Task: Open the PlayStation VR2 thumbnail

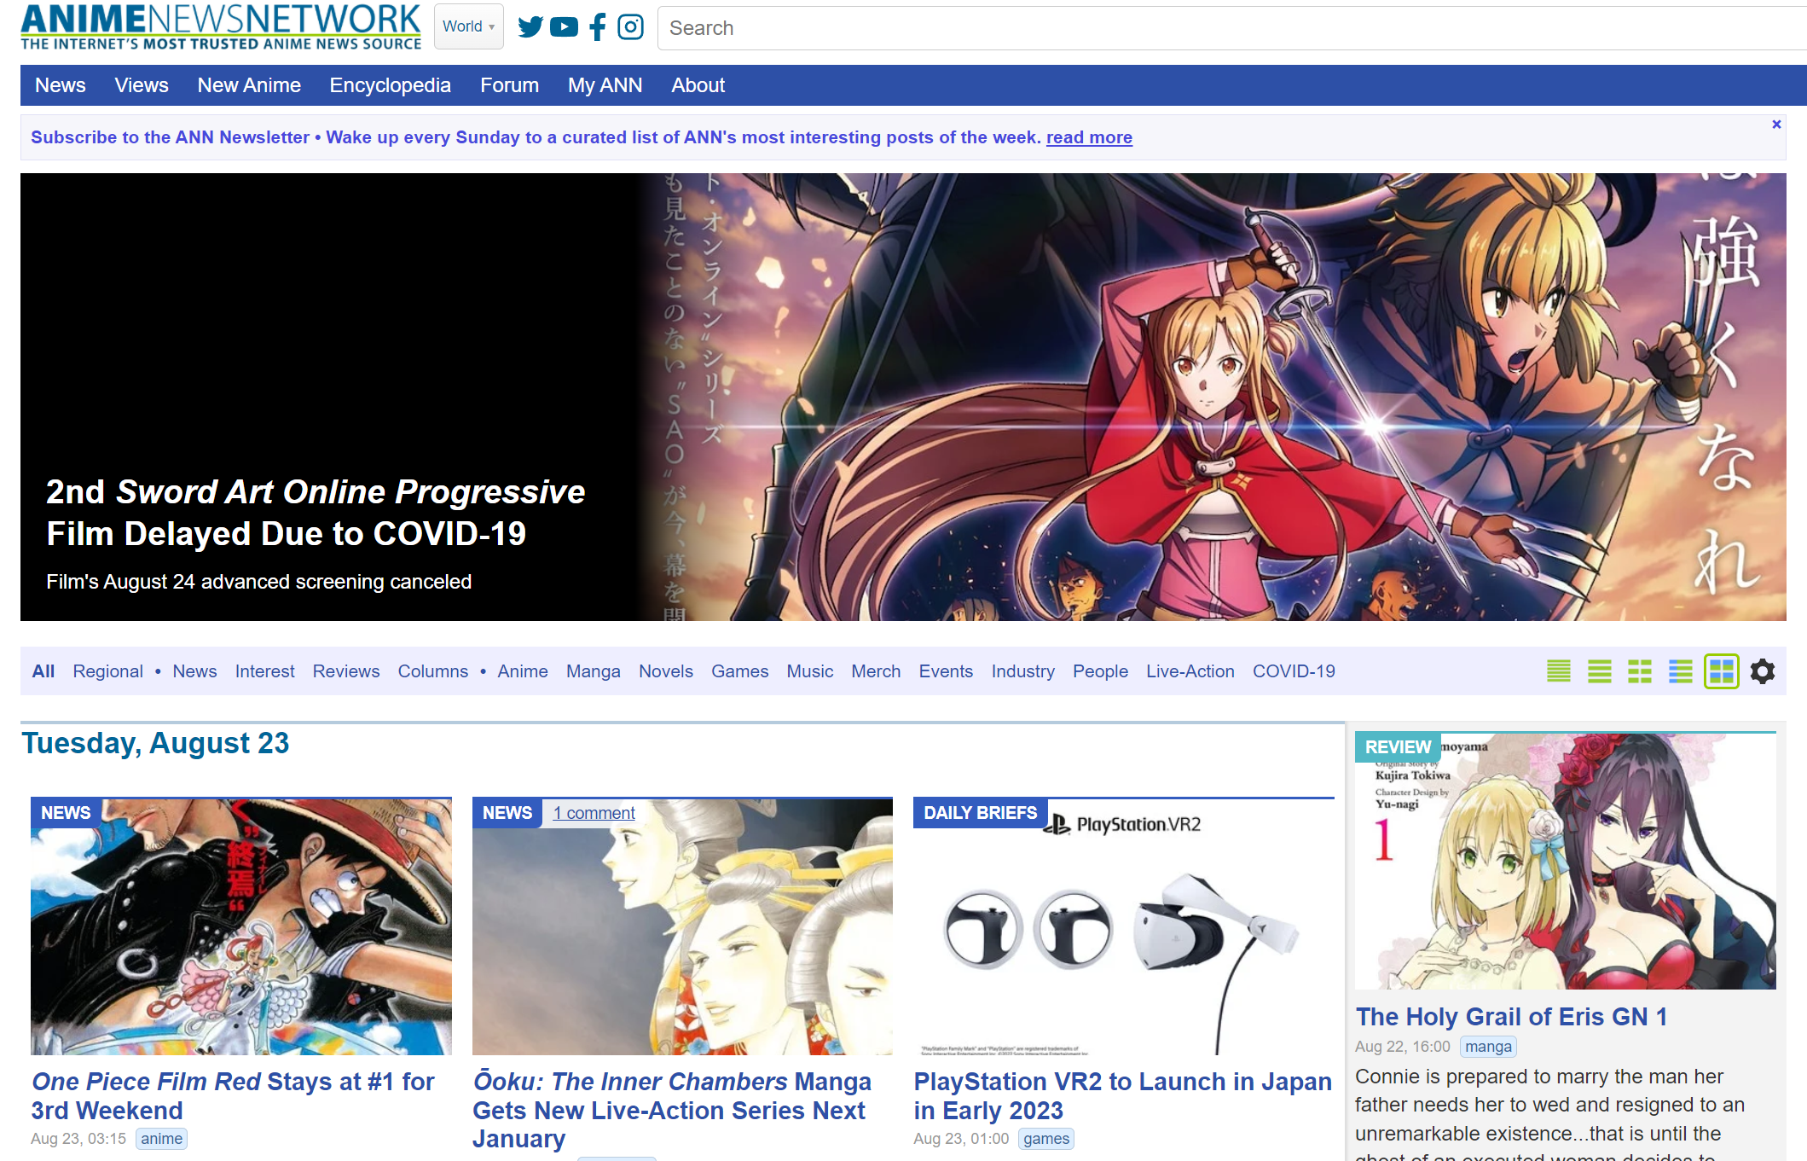Action: coord(1124,926)
